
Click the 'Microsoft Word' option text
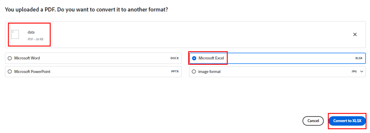point(27,58)
